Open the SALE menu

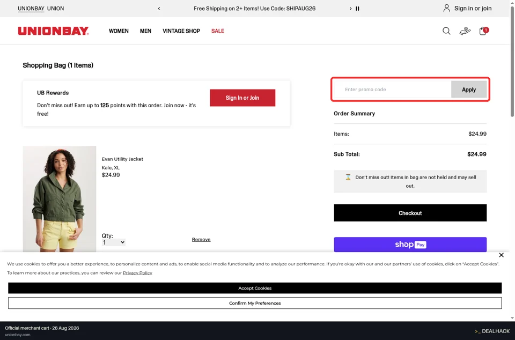point(217,31)
